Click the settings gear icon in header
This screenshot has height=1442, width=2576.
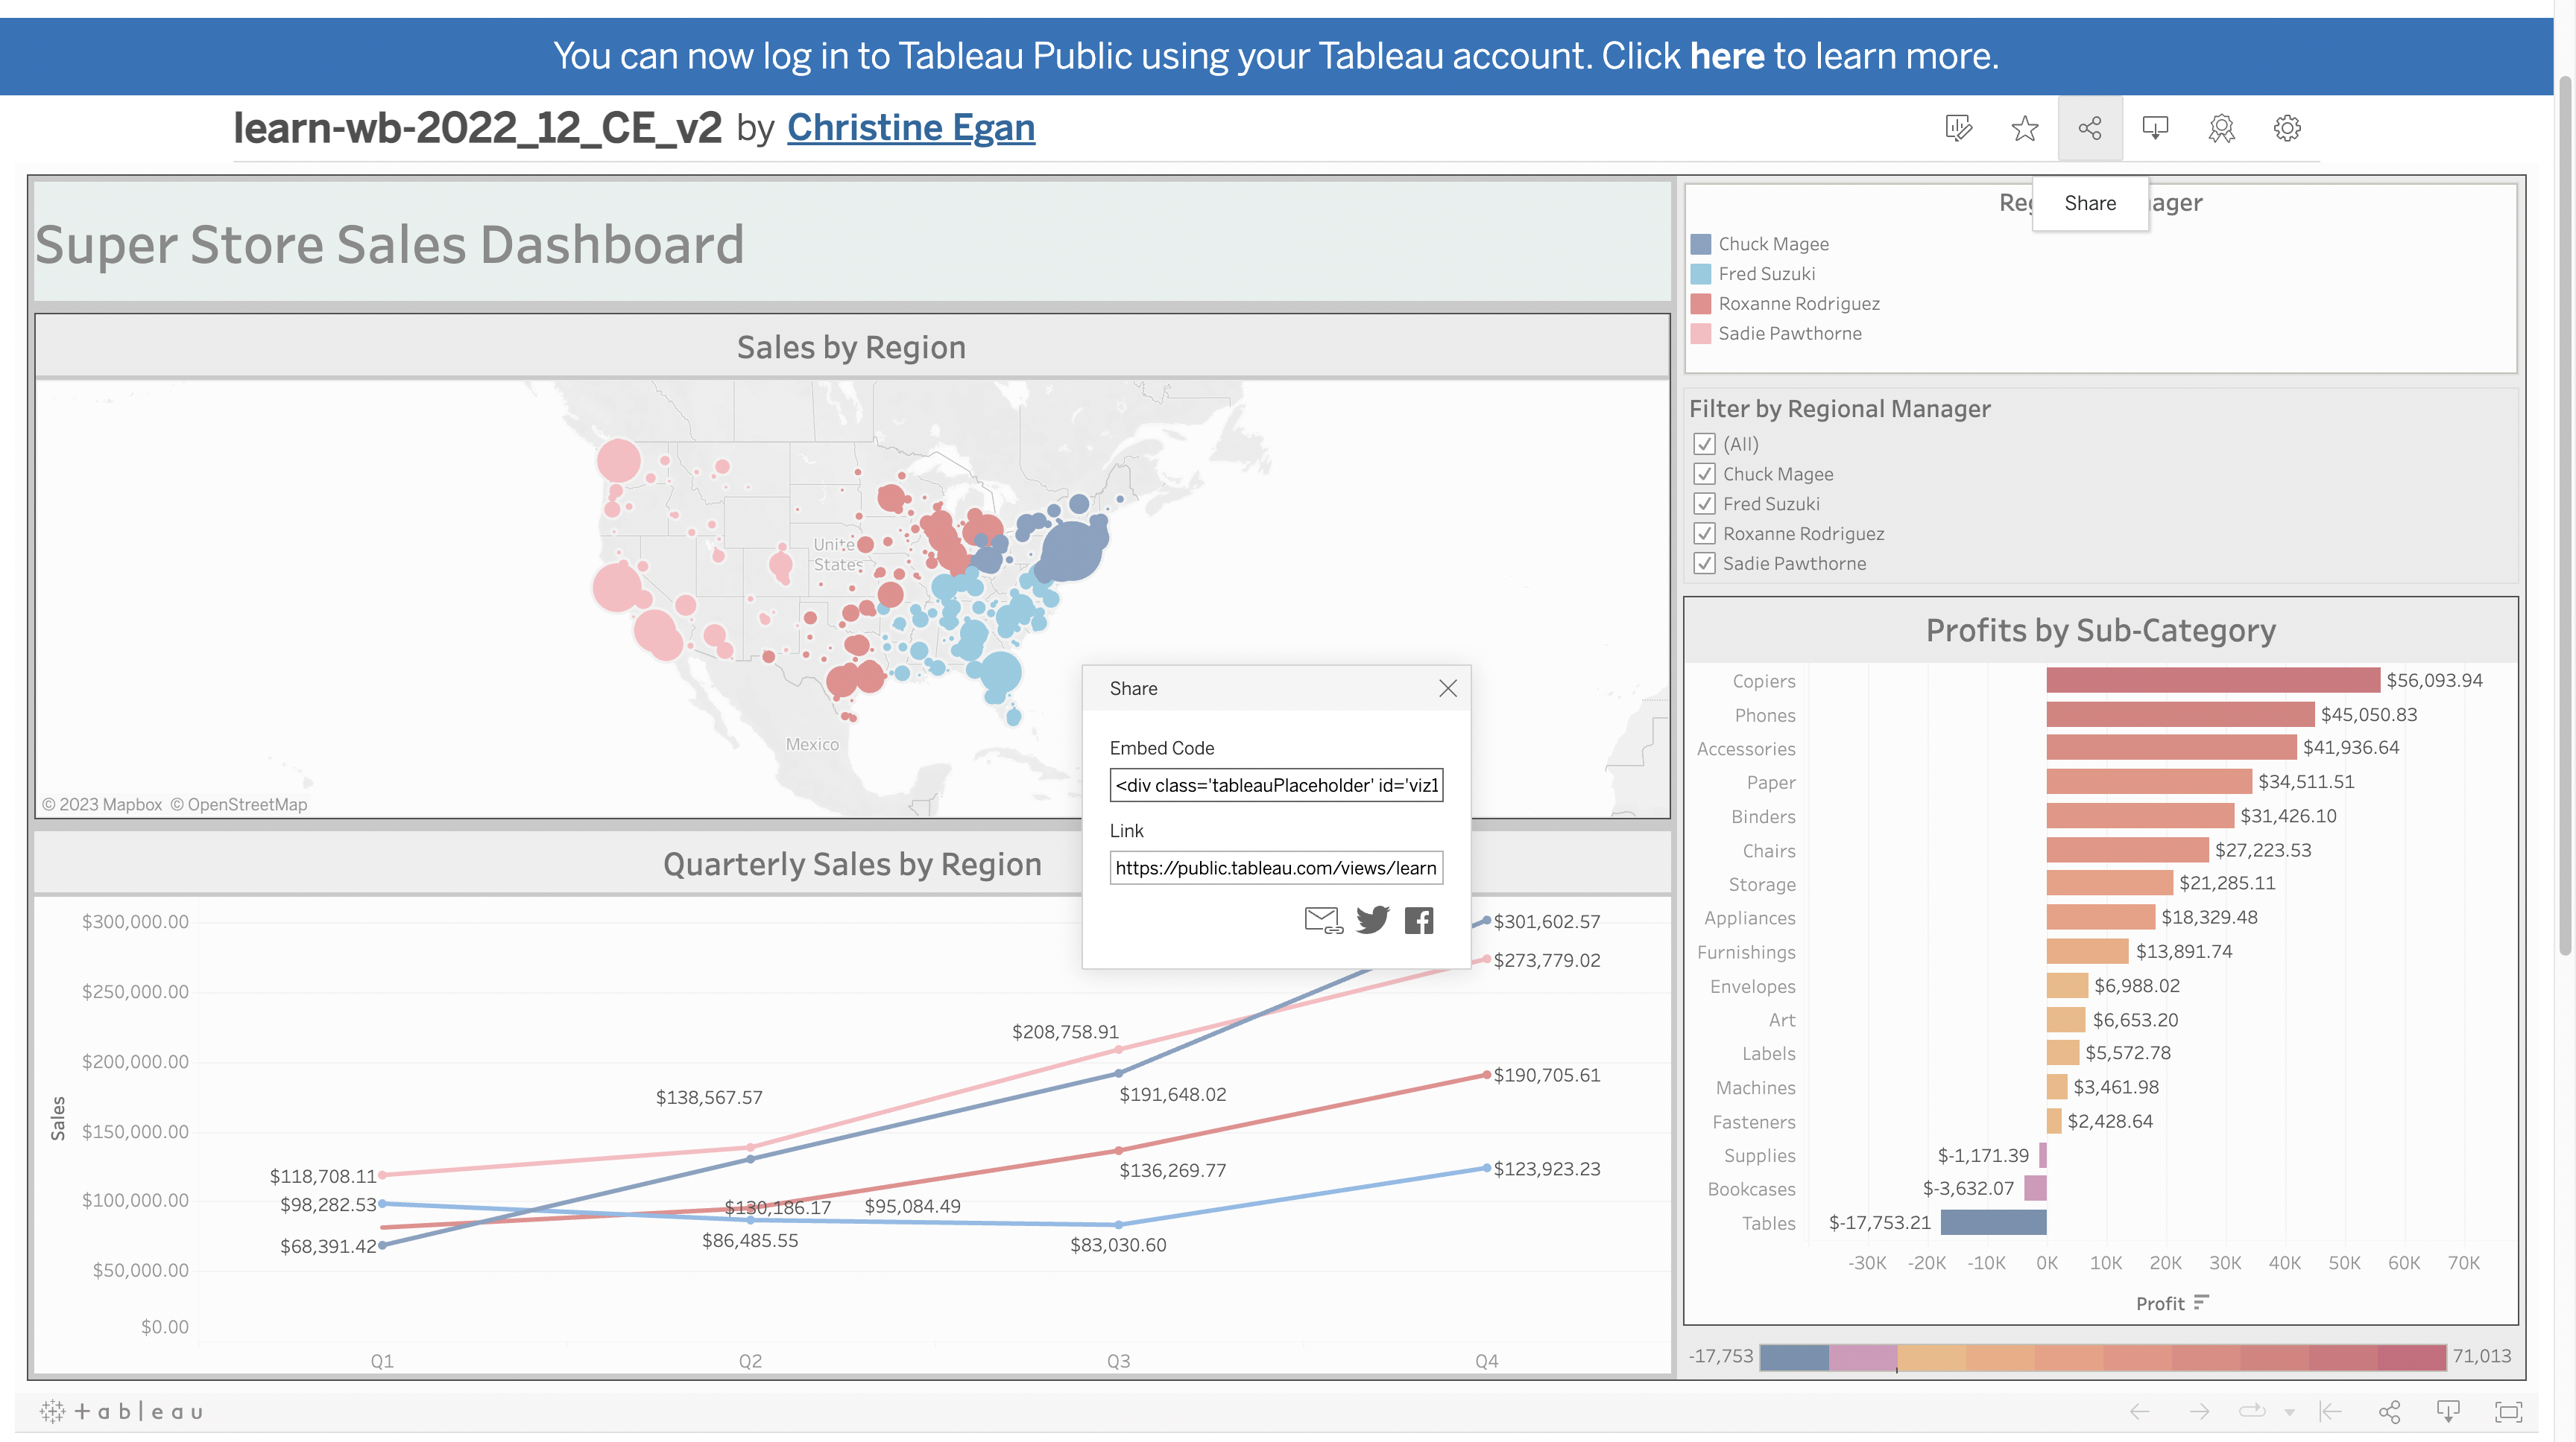2287,128
